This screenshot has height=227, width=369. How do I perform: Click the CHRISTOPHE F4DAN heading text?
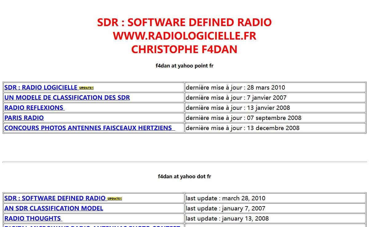coord(184,49)
